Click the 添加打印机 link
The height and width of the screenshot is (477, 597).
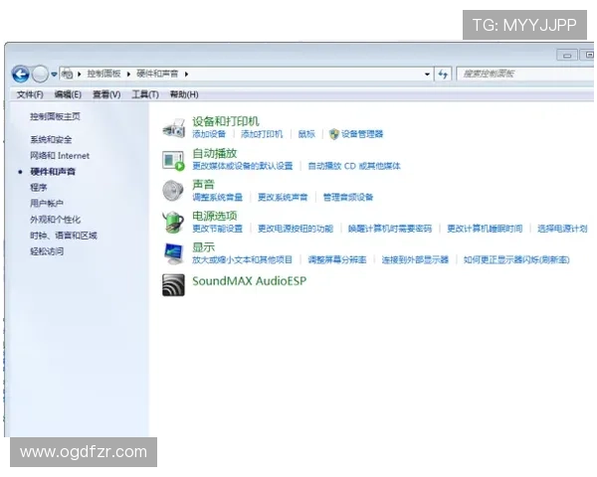pos(262,134)
